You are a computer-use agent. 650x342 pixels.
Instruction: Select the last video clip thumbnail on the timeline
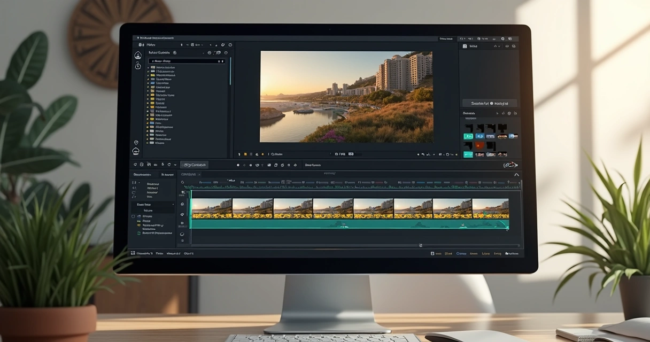(491, 208)
